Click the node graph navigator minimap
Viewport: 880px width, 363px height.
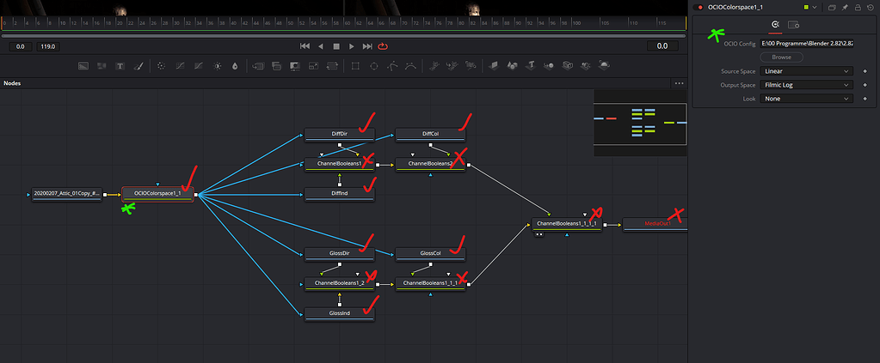click(x=640, y=124)
